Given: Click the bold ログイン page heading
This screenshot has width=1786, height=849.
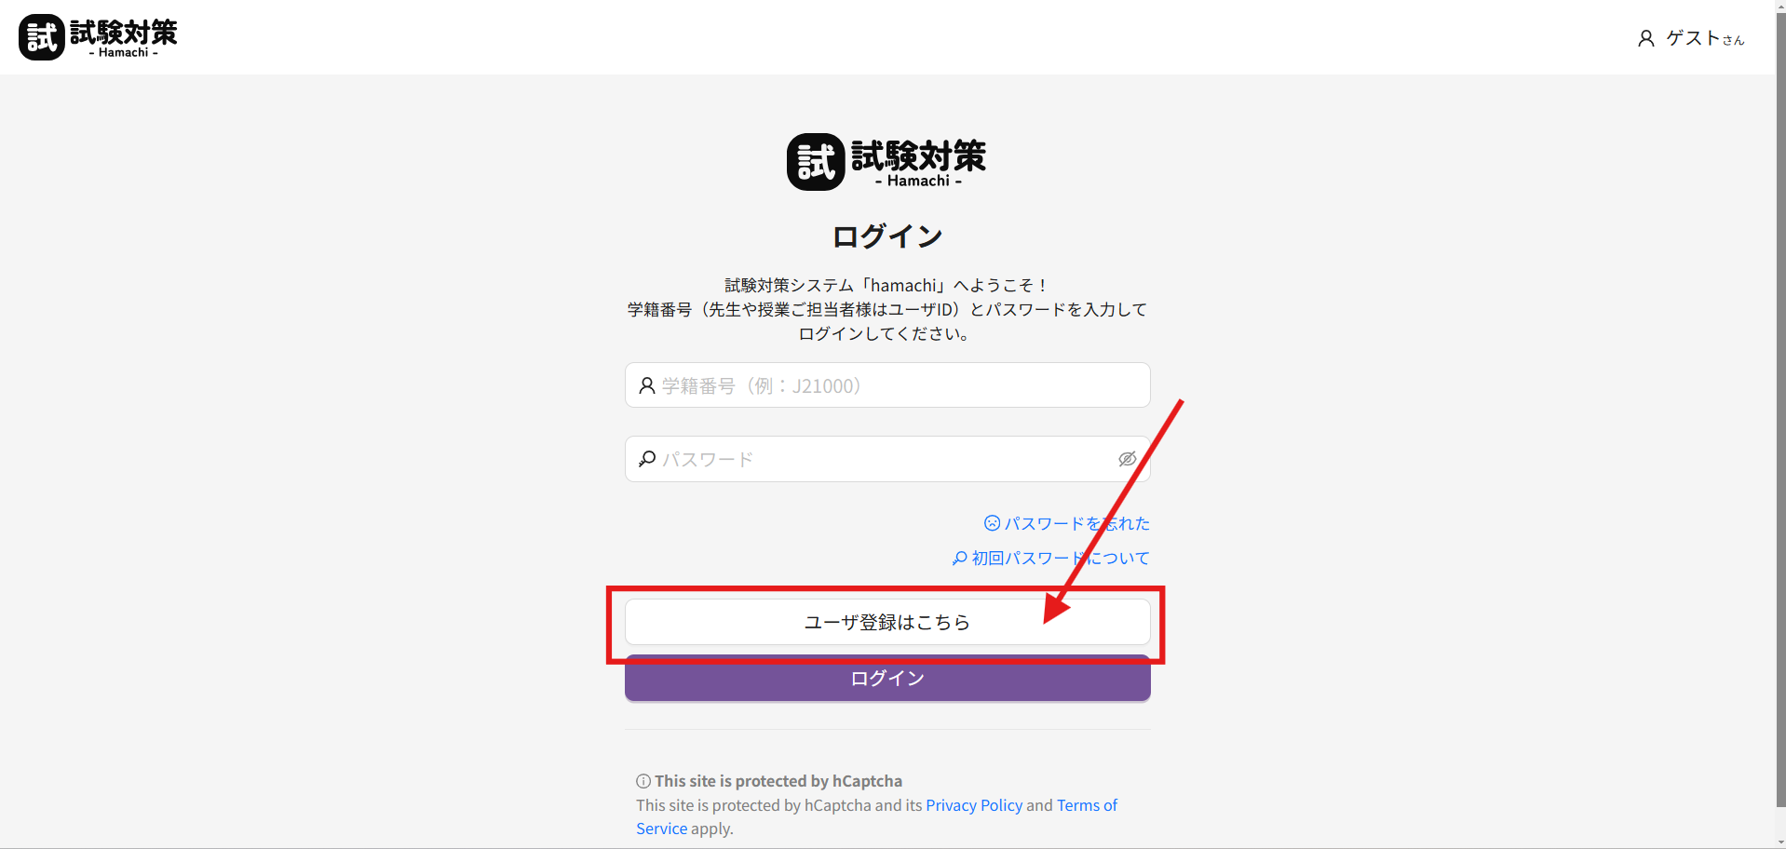Looking at the screenshot, I should click(x=886, y=236).
